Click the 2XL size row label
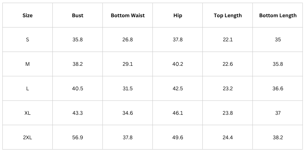The image size is (306, 153). [x=28, y=138]
